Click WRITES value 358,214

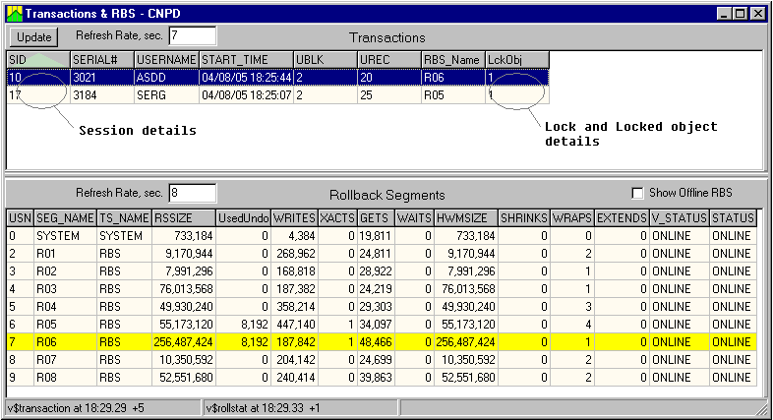click(x=294, y=307)
